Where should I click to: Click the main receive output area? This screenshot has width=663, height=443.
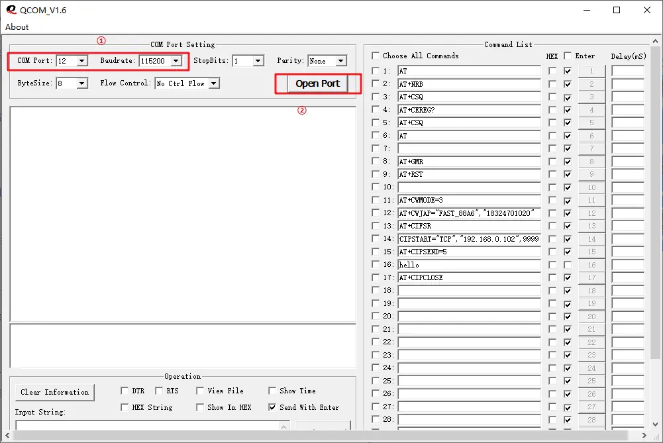click(183, 215)
